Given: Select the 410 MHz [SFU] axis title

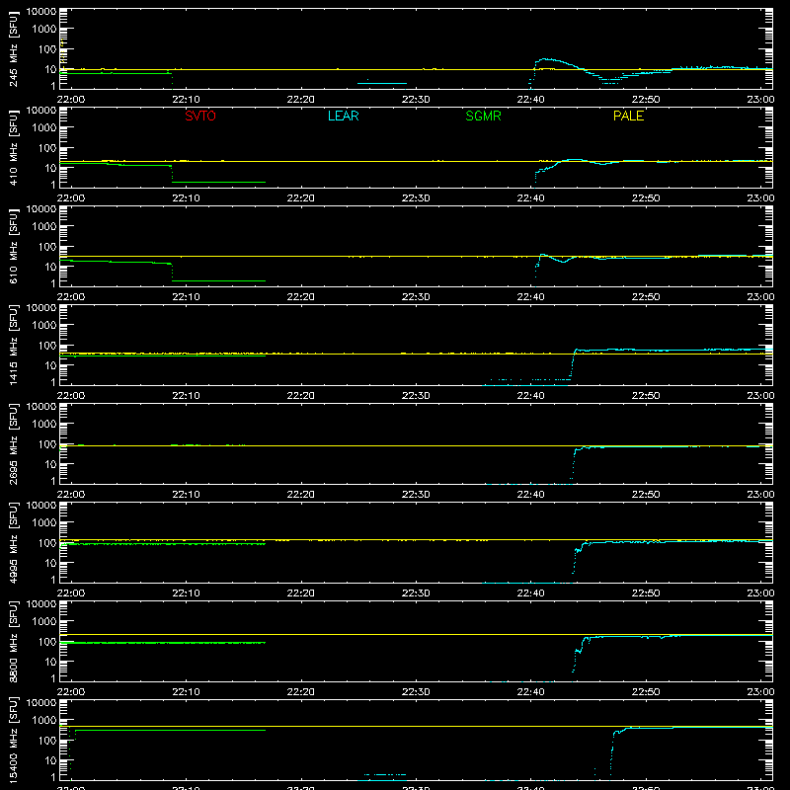Looking at the screenshot, I should point(13,147).
